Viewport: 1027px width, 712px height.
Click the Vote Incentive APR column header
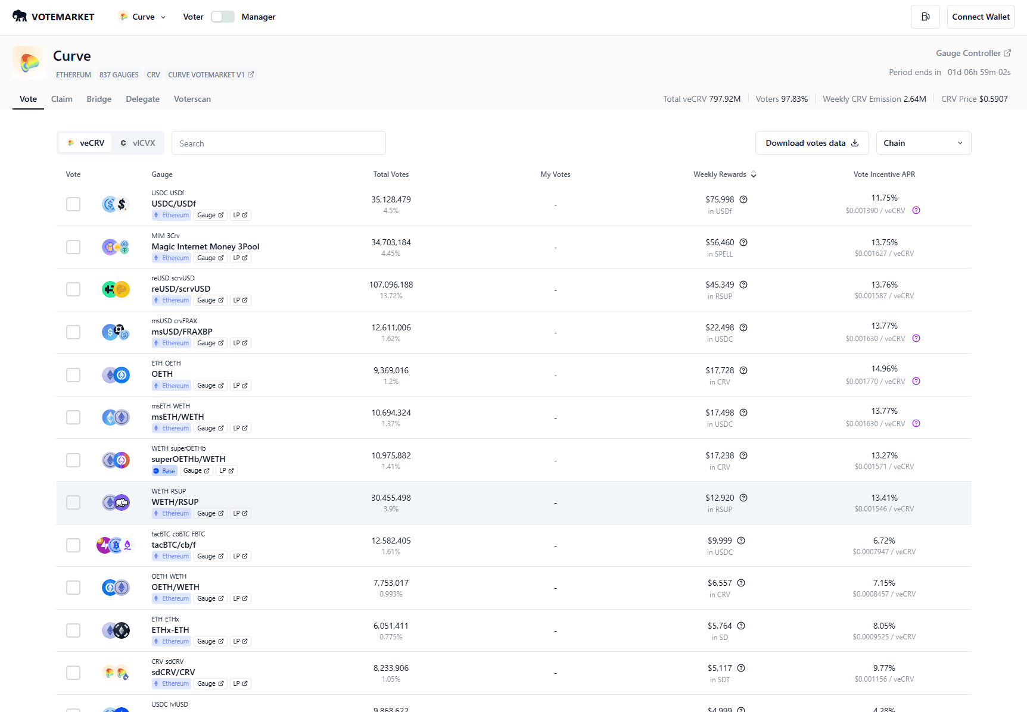884,174
